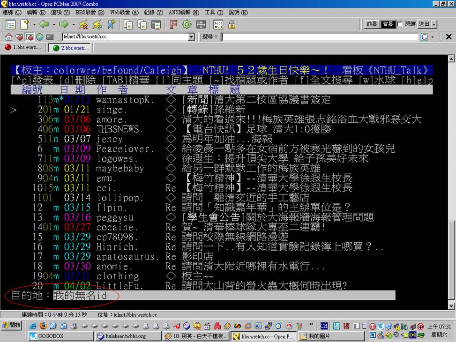Expand the Google search engine dropdown
This screenshot has width=456, height=342.
click(432, 37)
